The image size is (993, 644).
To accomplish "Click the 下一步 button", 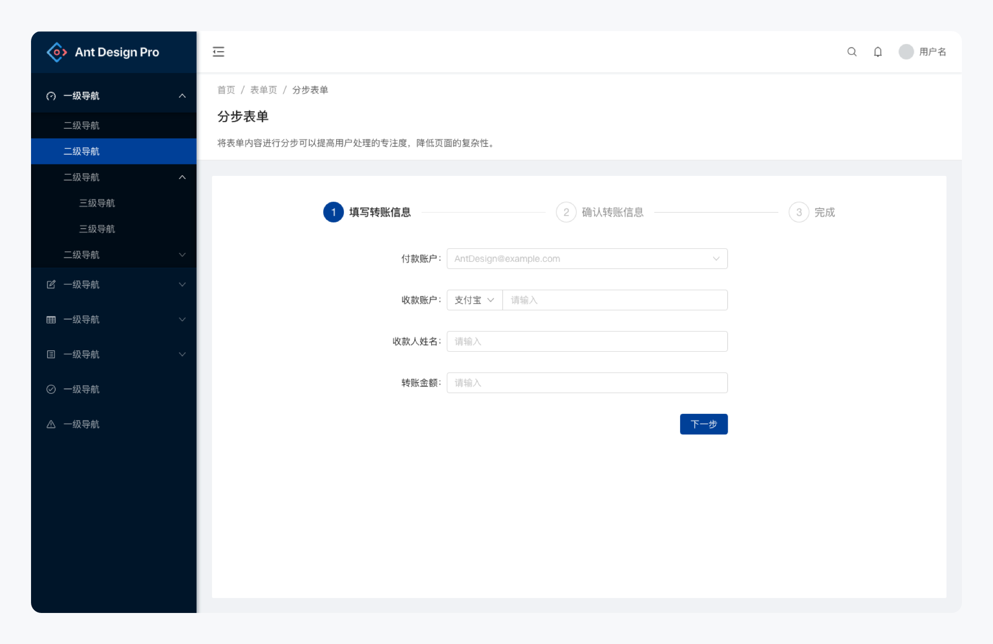I will tap(703, 424).
